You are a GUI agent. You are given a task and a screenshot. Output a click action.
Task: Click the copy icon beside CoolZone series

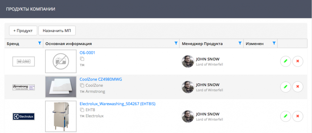tap(82, 86)
